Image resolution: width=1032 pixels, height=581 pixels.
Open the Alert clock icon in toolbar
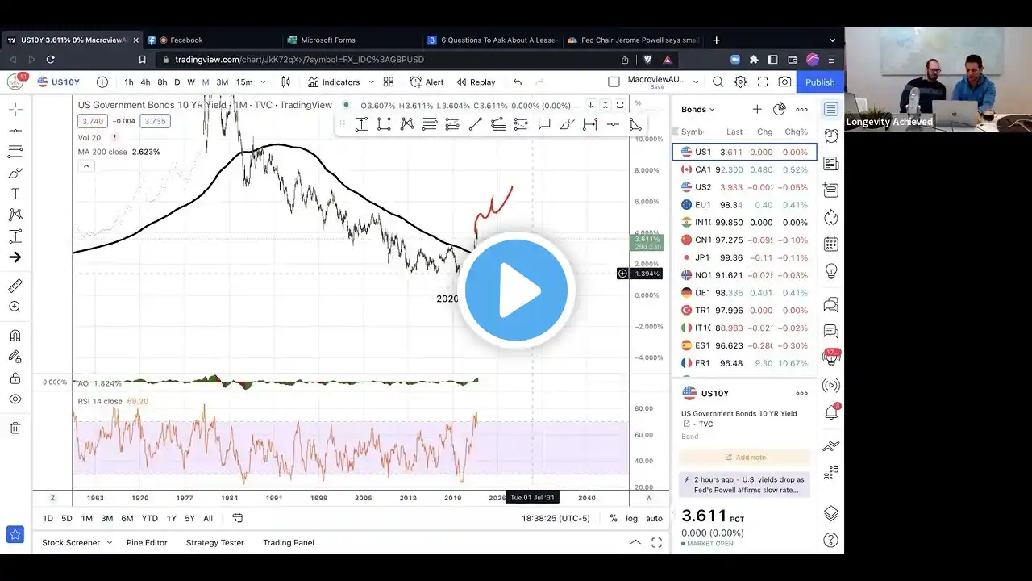pyautogui.click(x=427, y=82)
